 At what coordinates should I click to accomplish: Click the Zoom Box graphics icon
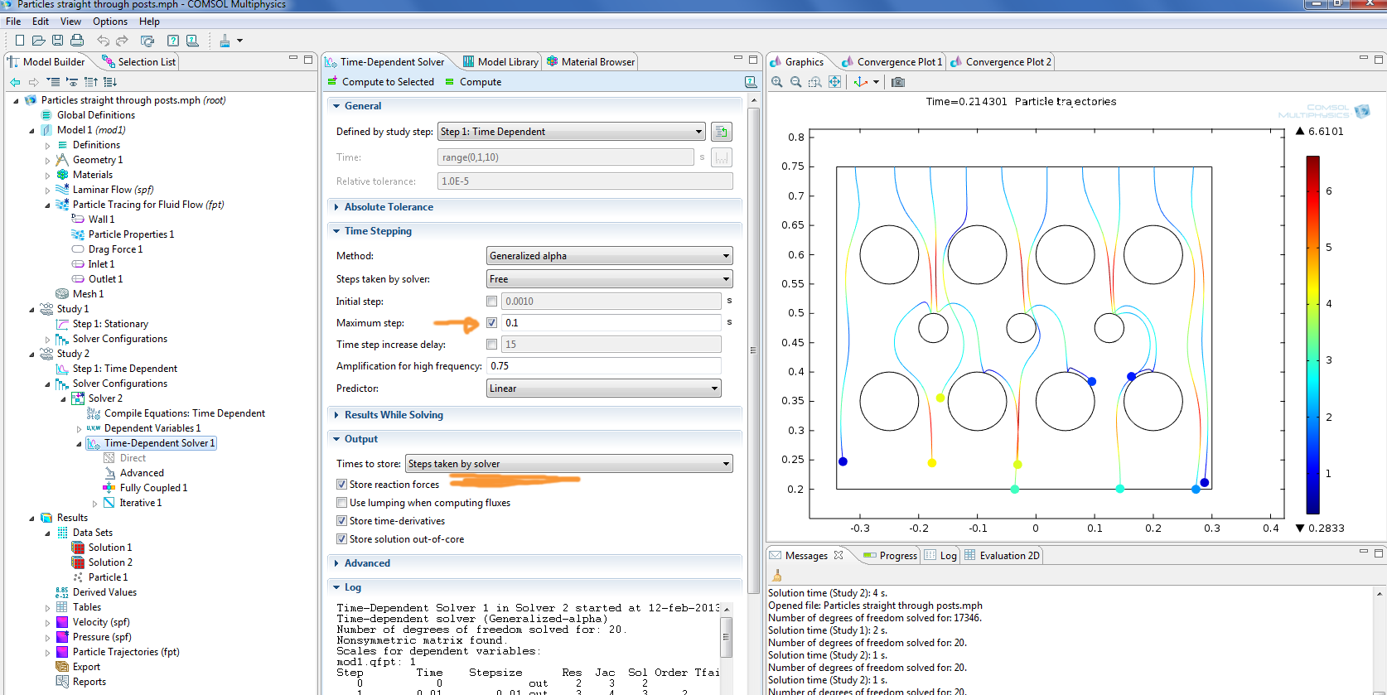(x=815, y=82)
